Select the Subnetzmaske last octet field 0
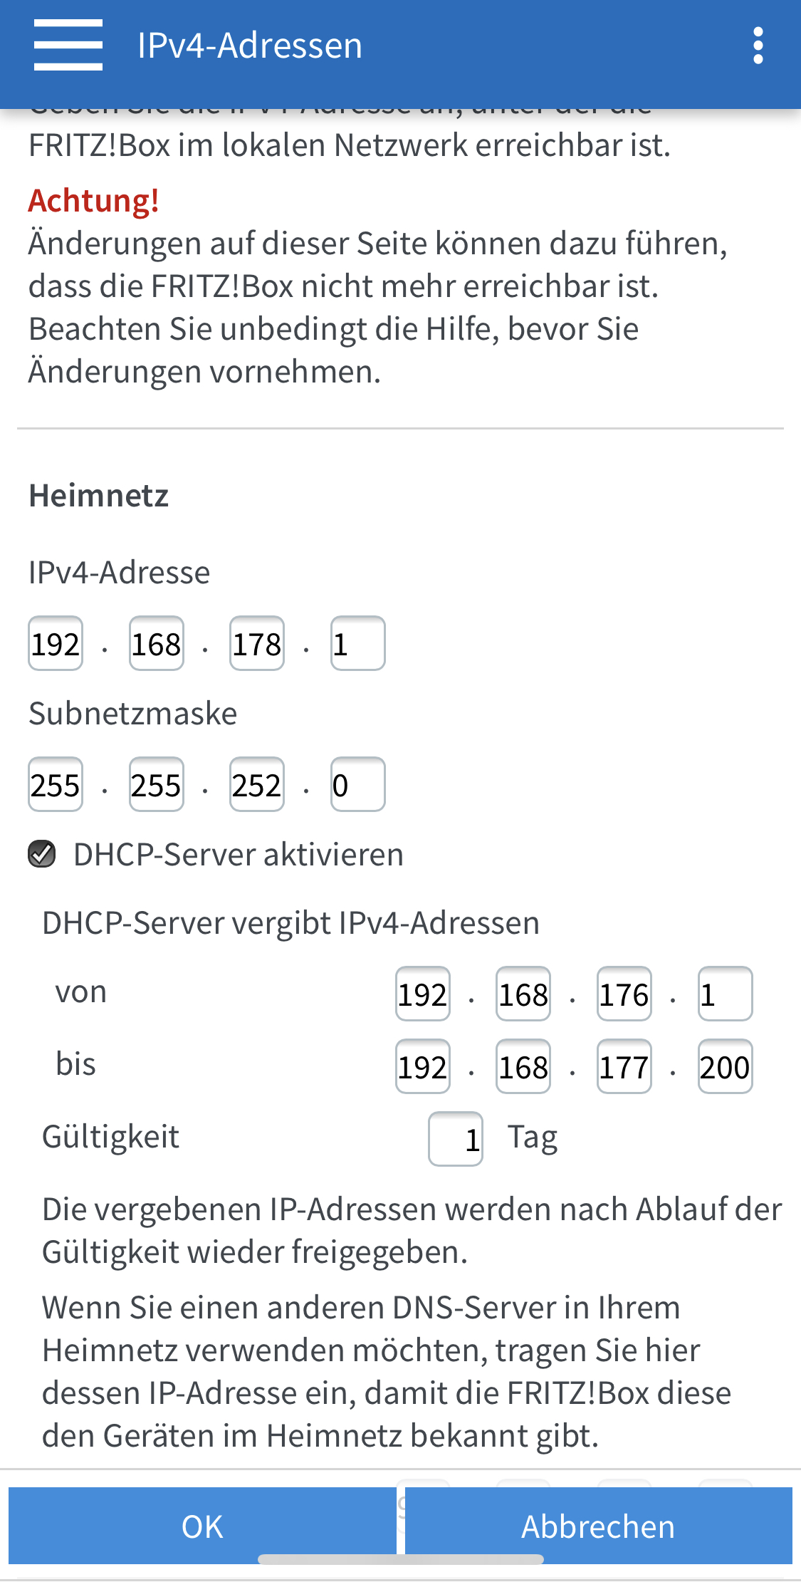This screenshot has height=1582, width=801. tap(358, 784)
